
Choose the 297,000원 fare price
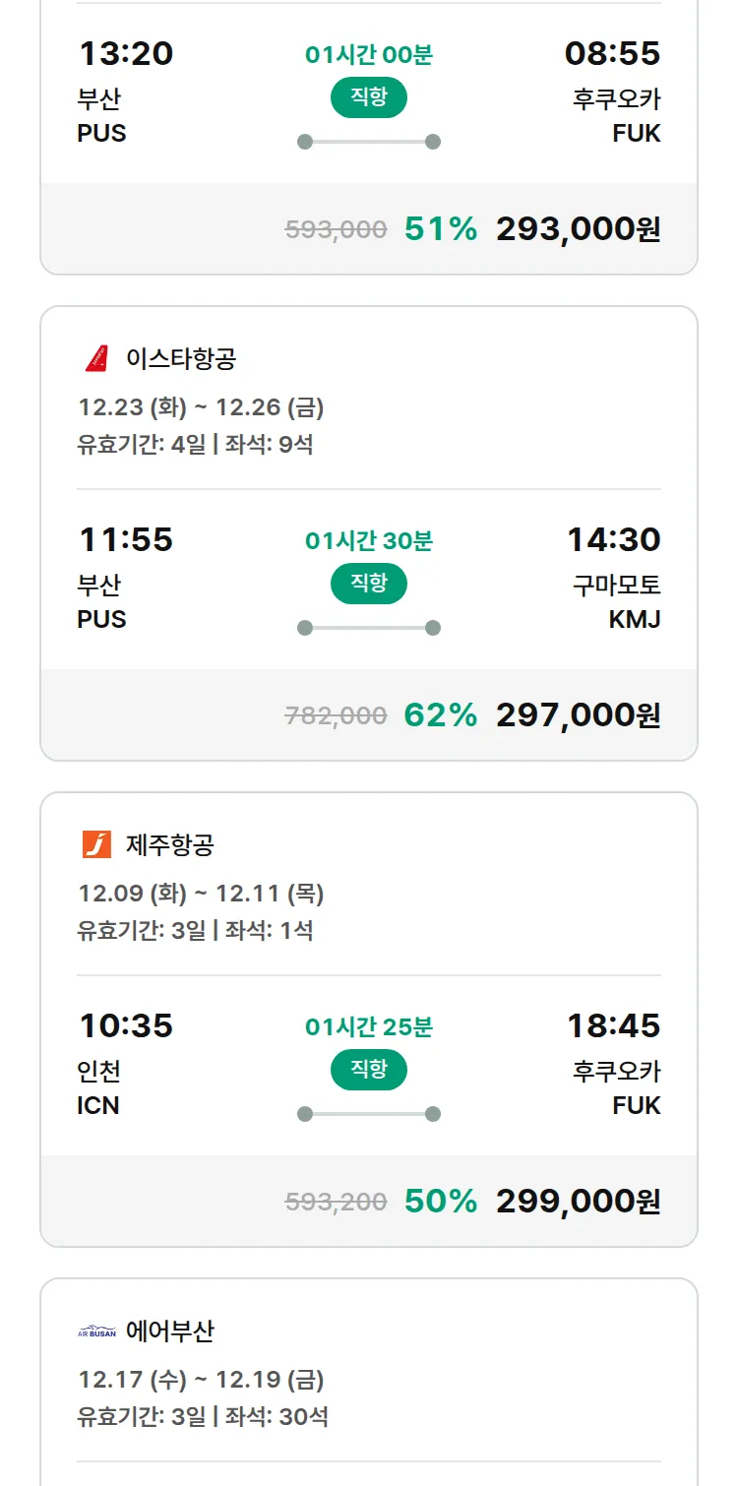click(578, 714)
